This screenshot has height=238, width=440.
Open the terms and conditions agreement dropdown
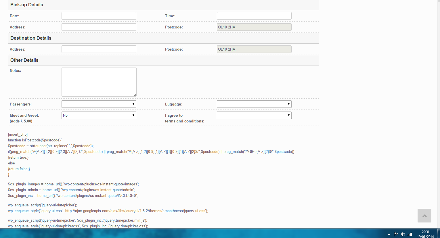(x=254, y=115)
